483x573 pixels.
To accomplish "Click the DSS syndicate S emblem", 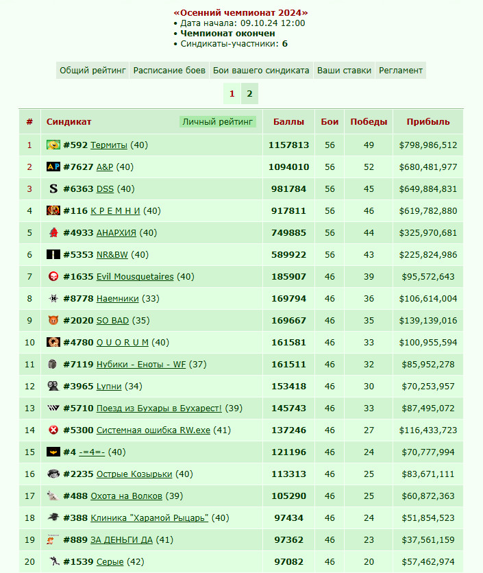I will tap(53, 189).
